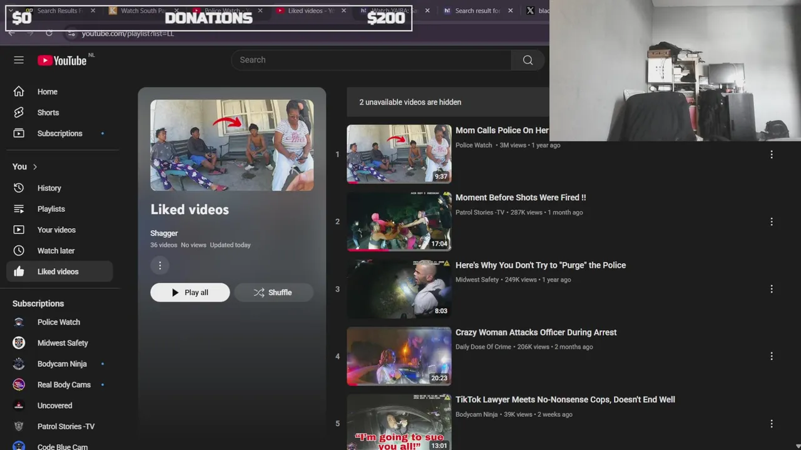Click the Your videos icon
Screen dimensions: 801x450
pyautogui.click(x=19, y=230)
